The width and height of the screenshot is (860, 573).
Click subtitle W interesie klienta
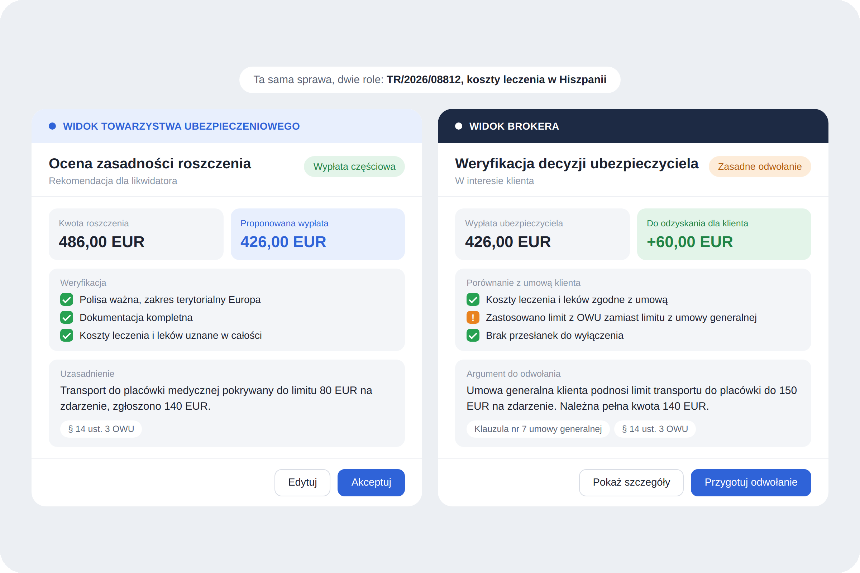pos(494,181)
